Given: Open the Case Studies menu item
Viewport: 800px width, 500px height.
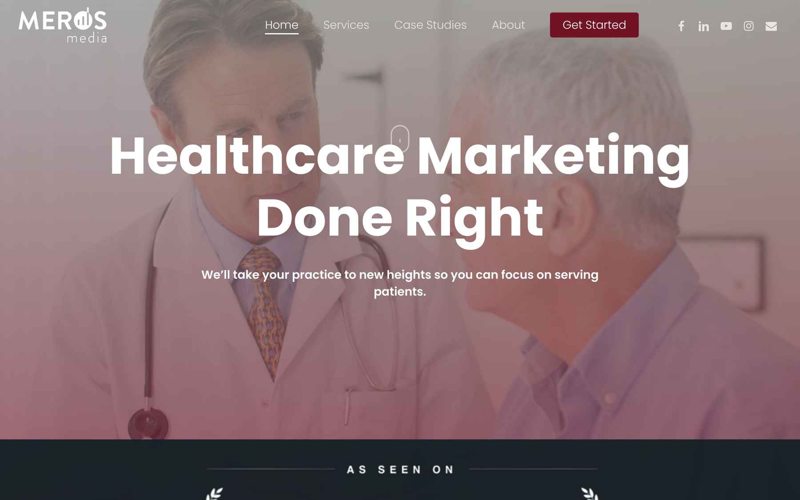Looking at the screenshot, I should point(430,25).
